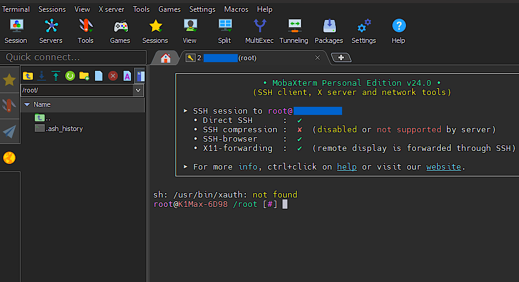Open the Terminal menu
519x282 pixels.
point(16,9)
